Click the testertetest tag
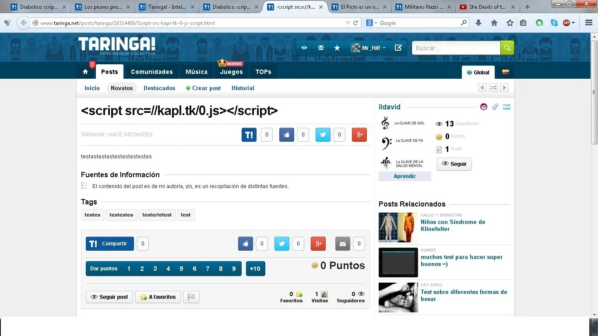 157,215
